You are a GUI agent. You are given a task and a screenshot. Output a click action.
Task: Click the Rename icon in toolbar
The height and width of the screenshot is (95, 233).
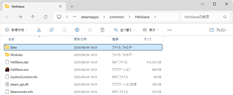(x=77, y=30)
